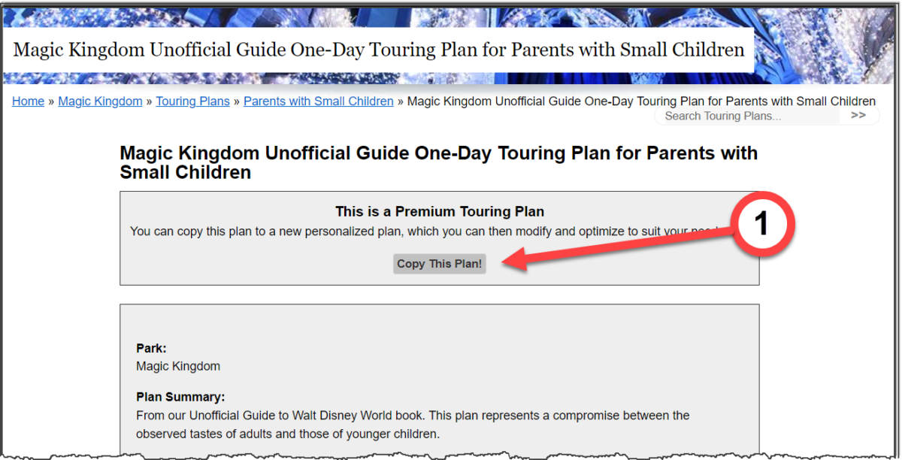Open the Touring Plans breadcrumb link
The width and height of the screenshot is (902, 460).
click(192, 101)
